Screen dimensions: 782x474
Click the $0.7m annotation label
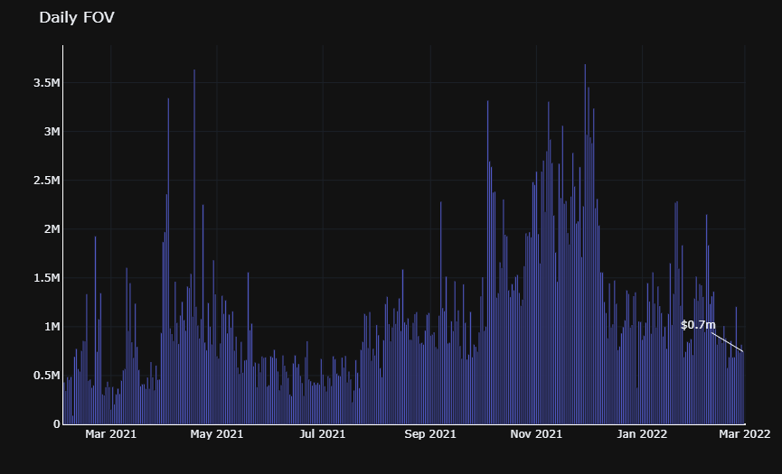tap(698, 325)
